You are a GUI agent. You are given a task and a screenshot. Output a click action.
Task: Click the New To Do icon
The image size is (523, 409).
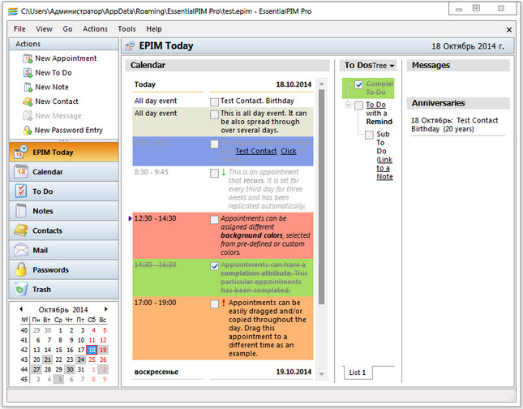point(28,73)
